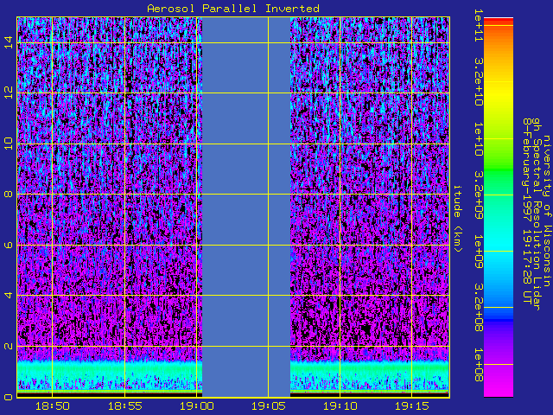Screen dimensions: 553x415
Task: Click the 18:55 time axis label
Action: click(x=124, y=406)
